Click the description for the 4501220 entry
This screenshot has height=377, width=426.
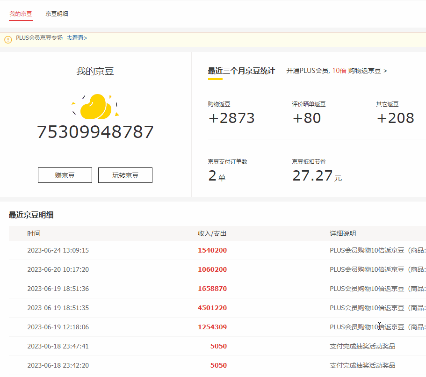pyautogui.click(x=378, y=308)
